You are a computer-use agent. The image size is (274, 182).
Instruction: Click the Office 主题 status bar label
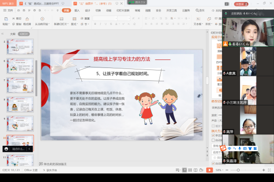click(x=31, y=170)
